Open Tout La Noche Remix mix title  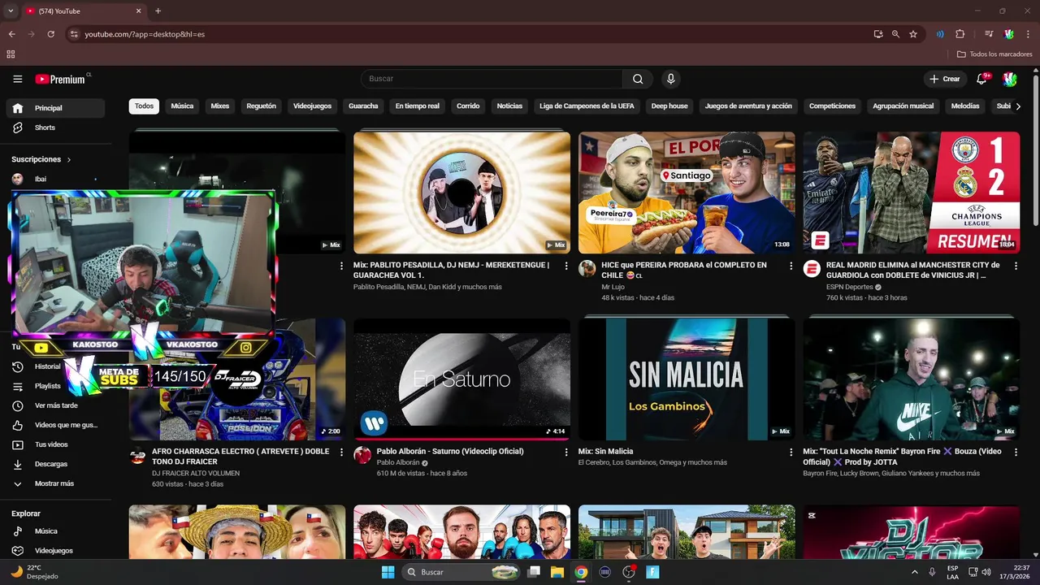(902, 457)
